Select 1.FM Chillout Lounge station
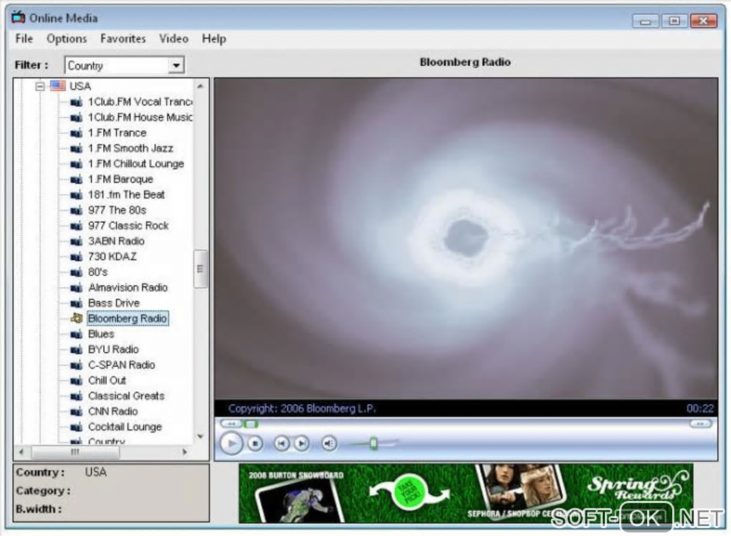The height and width of the screenshot is (536, 731). coord(135,163)
